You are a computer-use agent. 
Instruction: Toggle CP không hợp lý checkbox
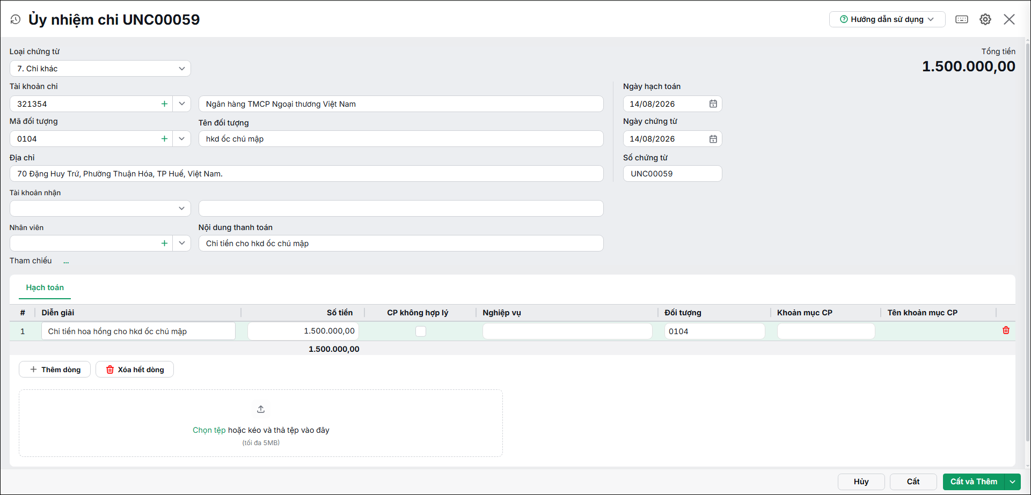pos(421,331)
